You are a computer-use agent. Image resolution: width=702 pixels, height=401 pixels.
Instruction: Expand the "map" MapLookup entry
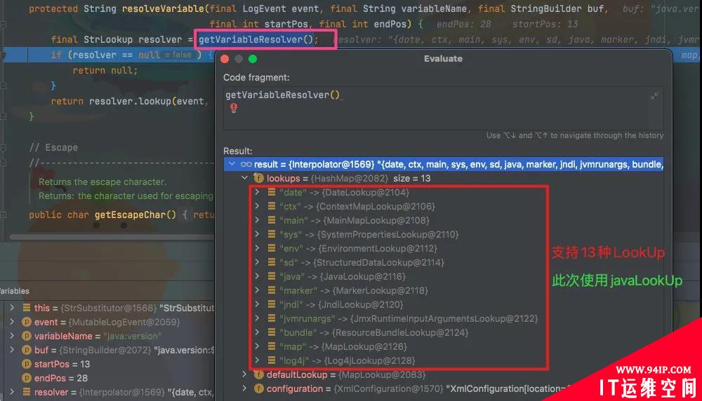(258, 346)
